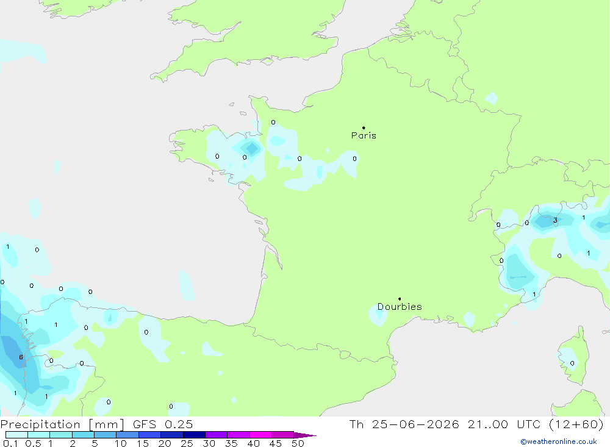
Task: Pick the 20–25 mm dark blue legend swatch
Action: pos(171,435)
